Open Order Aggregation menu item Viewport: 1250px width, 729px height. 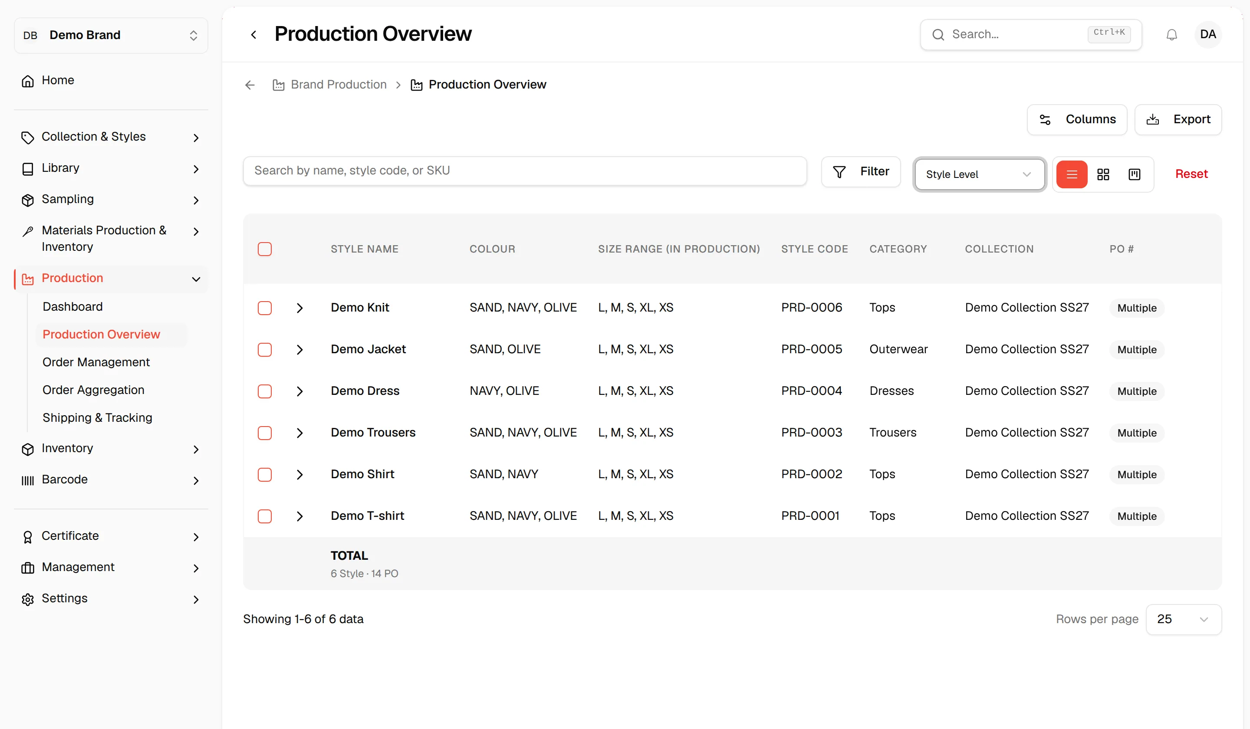point(93,390)
